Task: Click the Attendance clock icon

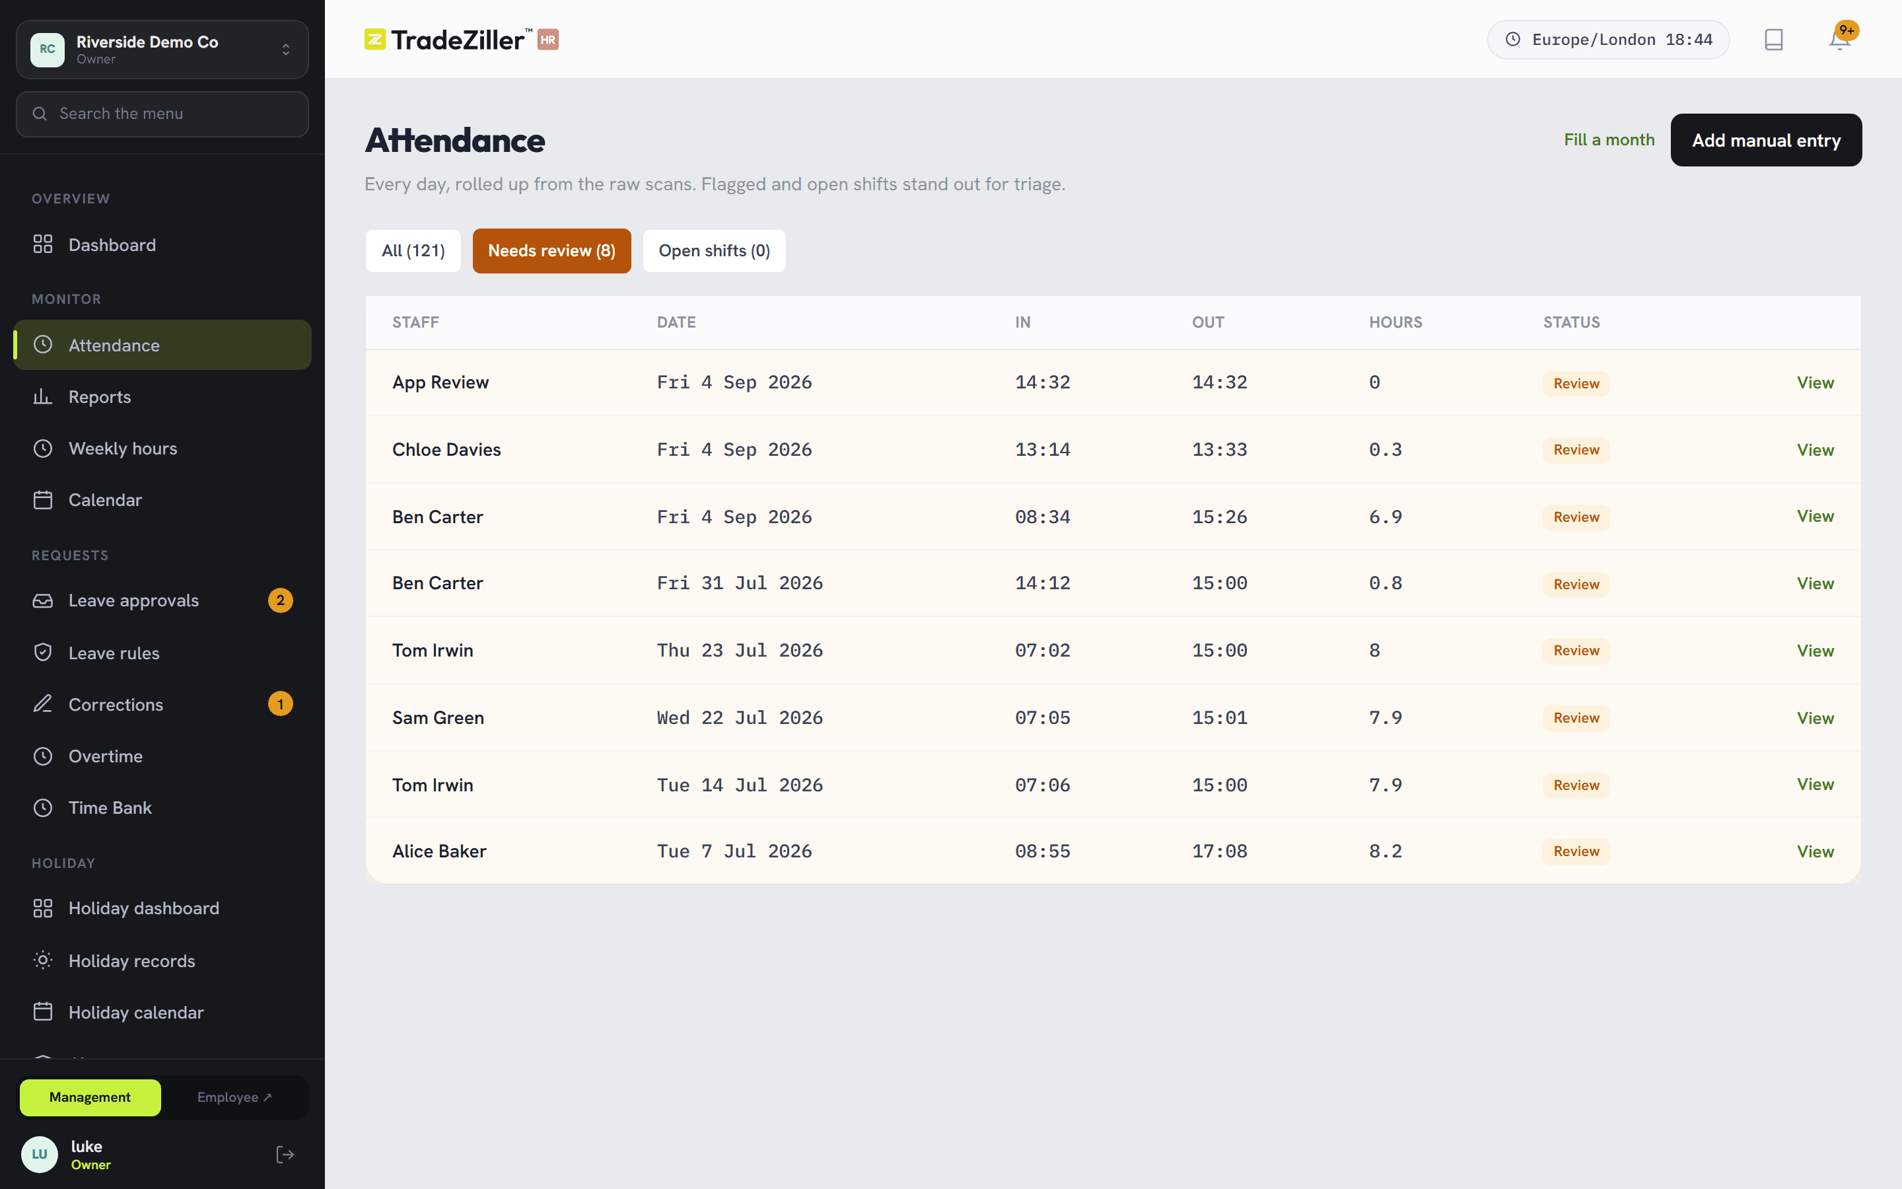Action: click(x=42, y=344)
